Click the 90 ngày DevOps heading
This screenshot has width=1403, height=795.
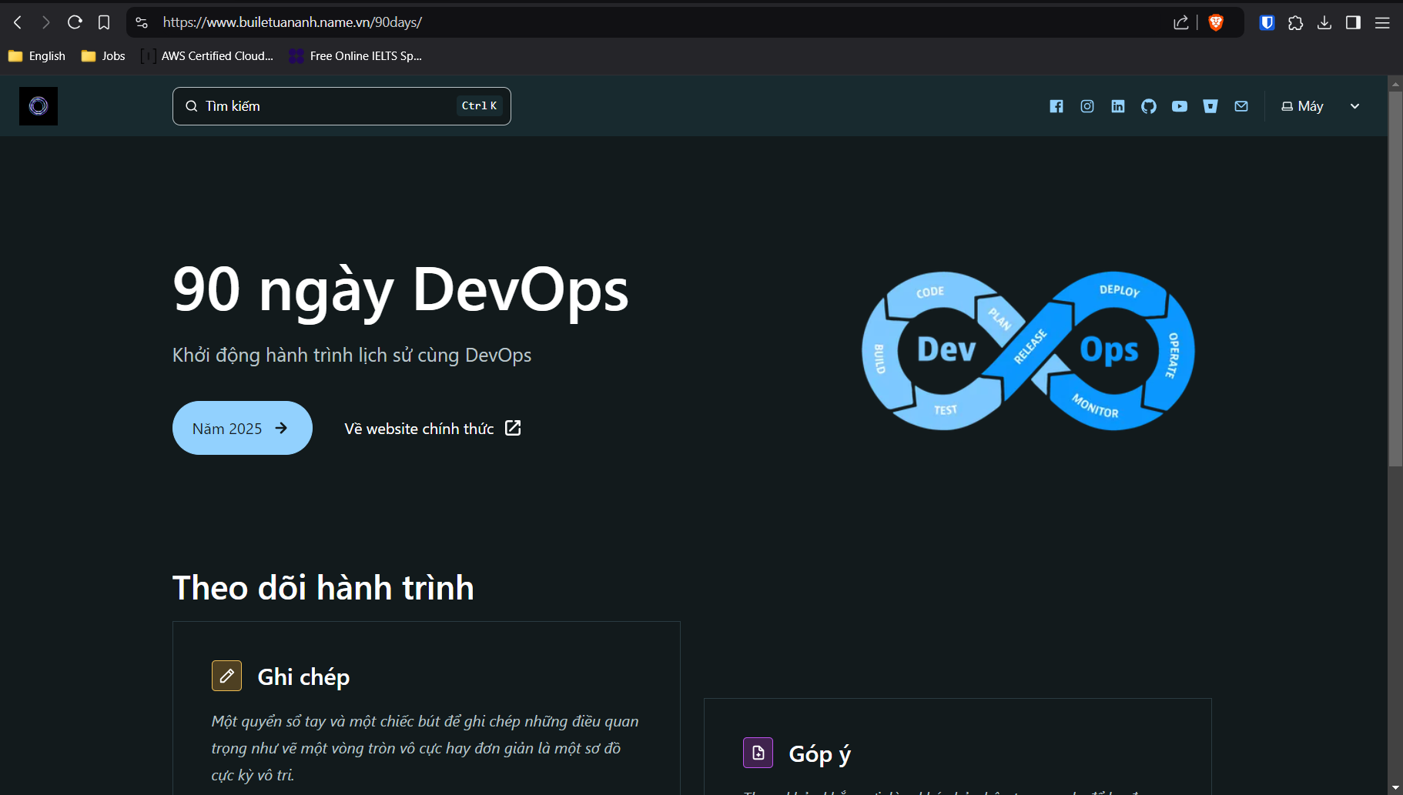(400, 290)
